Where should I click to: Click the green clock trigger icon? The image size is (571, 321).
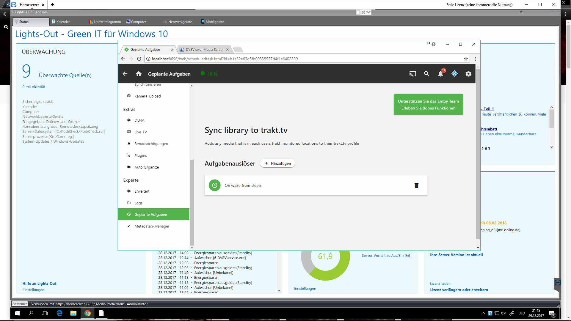(x=214, y=185)
